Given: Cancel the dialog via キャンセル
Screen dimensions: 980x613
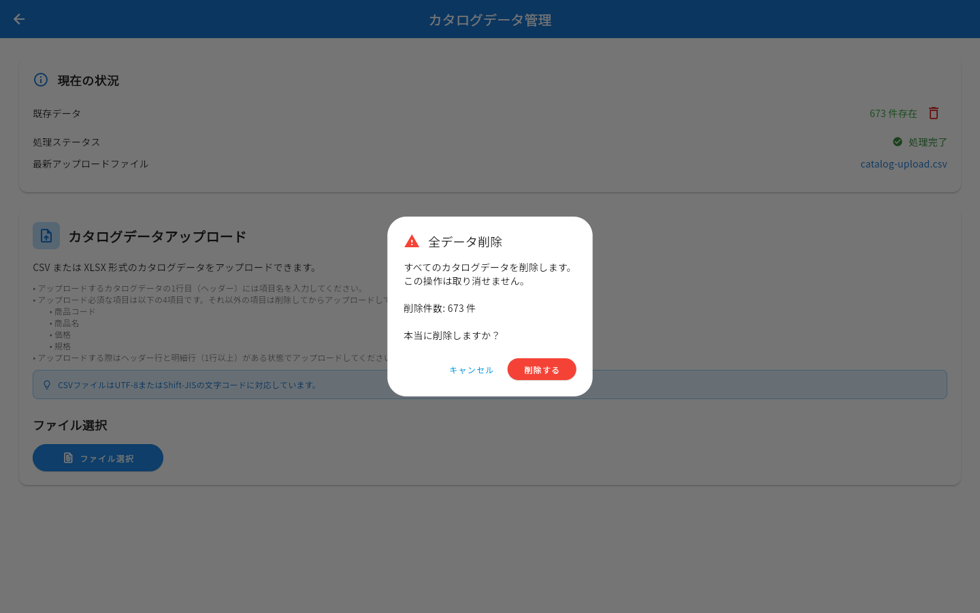Looking at the screenshot, I should pos(471,370).
